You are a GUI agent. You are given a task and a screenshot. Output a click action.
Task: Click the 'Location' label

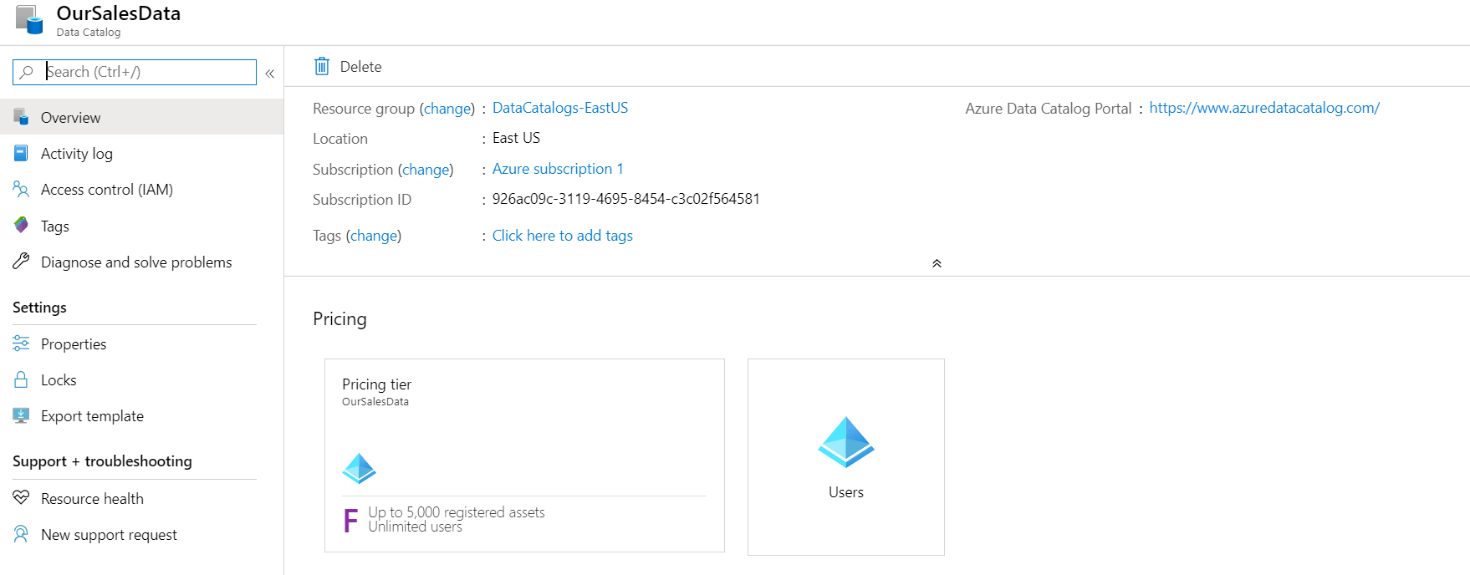(x=340, y=139)
